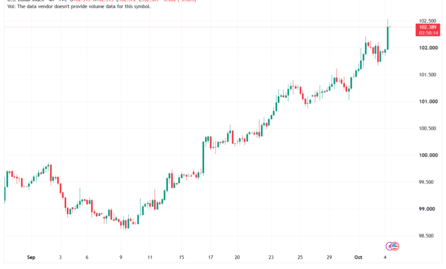Click the 101.000 price axis label

click(x=428, y=101)
